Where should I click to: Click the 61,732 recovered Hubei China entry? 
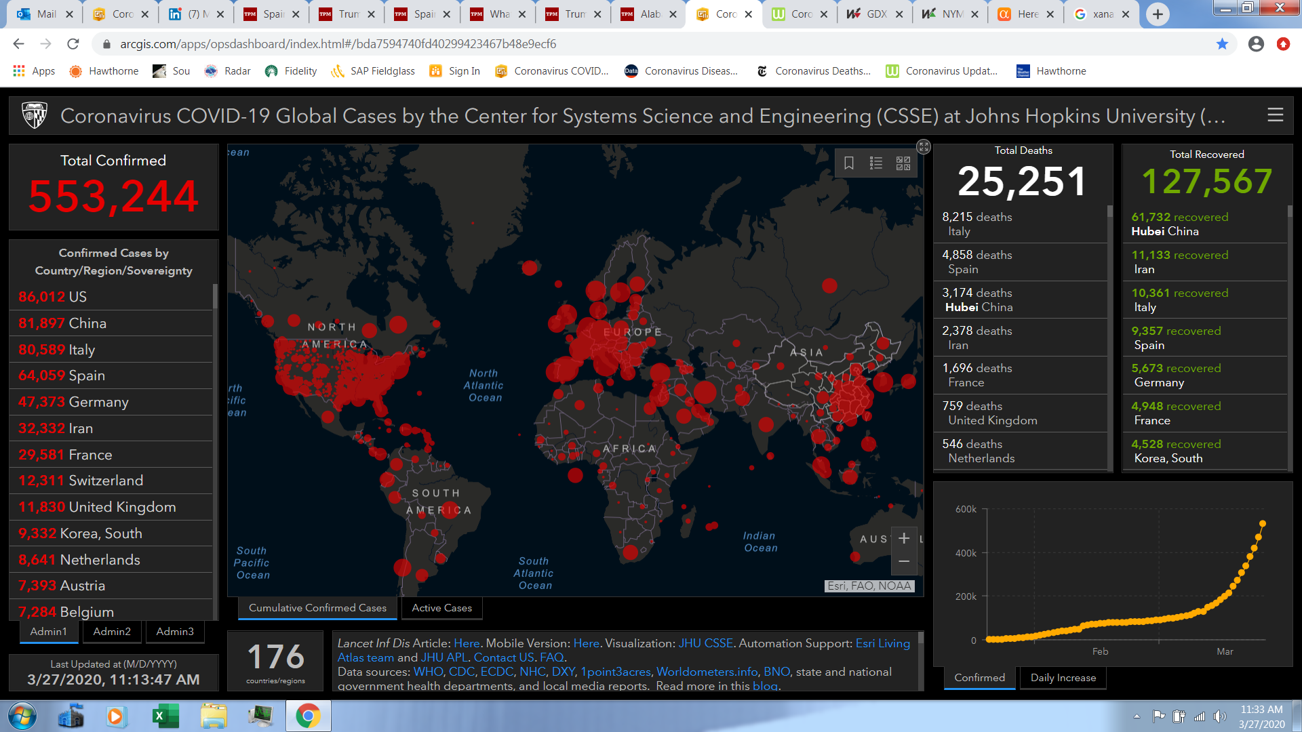[1205, 224]
